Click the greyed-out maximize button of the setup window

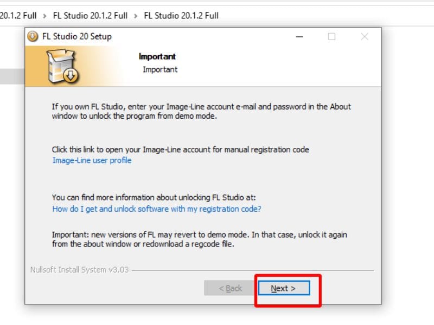point(331,37)
